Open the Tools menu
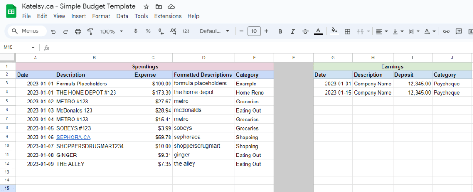473x192 pixels. click(x=141, y=16)
